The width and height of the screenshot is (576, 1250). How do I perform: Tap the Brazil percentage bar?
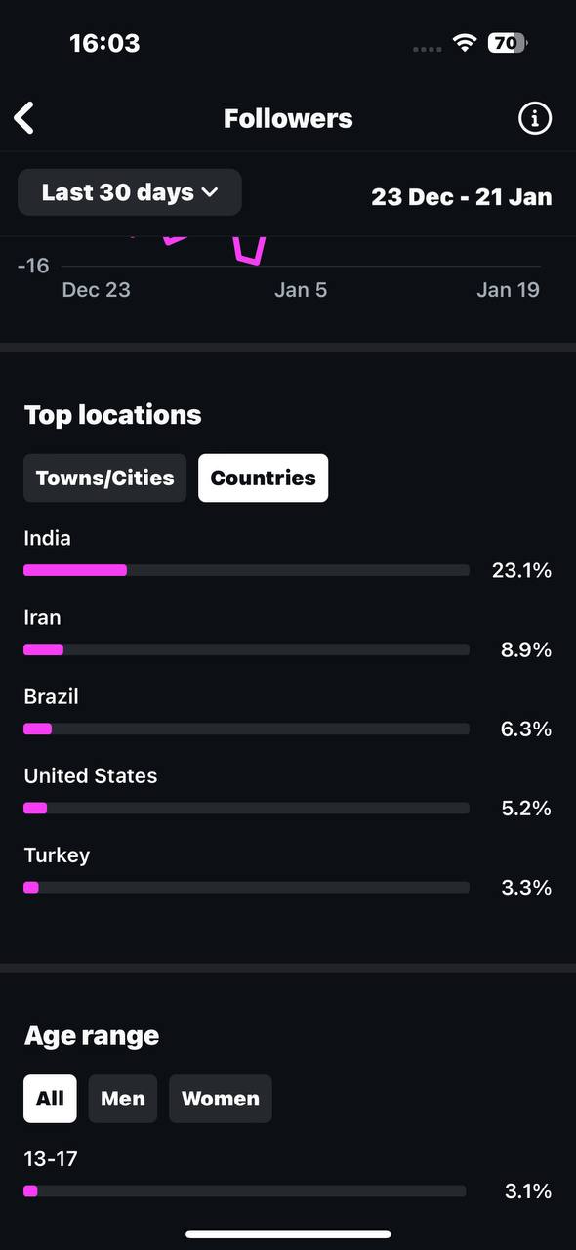click(246, 729)
